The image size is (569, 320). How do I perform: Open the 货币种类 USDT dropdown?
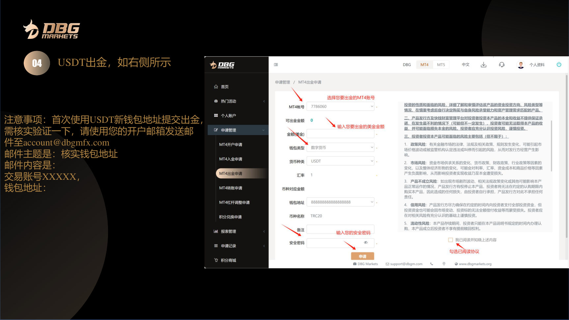click(340, 161)
